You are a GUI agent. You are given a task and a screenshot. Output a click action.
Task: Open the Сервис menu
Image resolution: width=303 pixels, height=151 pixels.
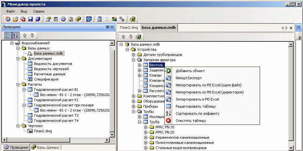coord(39,11)
